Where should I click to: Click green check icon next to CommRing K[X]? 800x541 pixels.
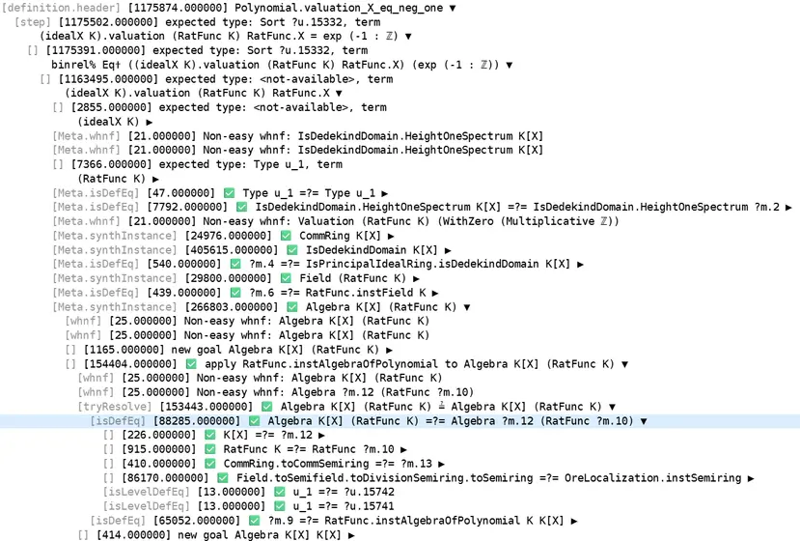pyautogui.click(x=286, y=236)
